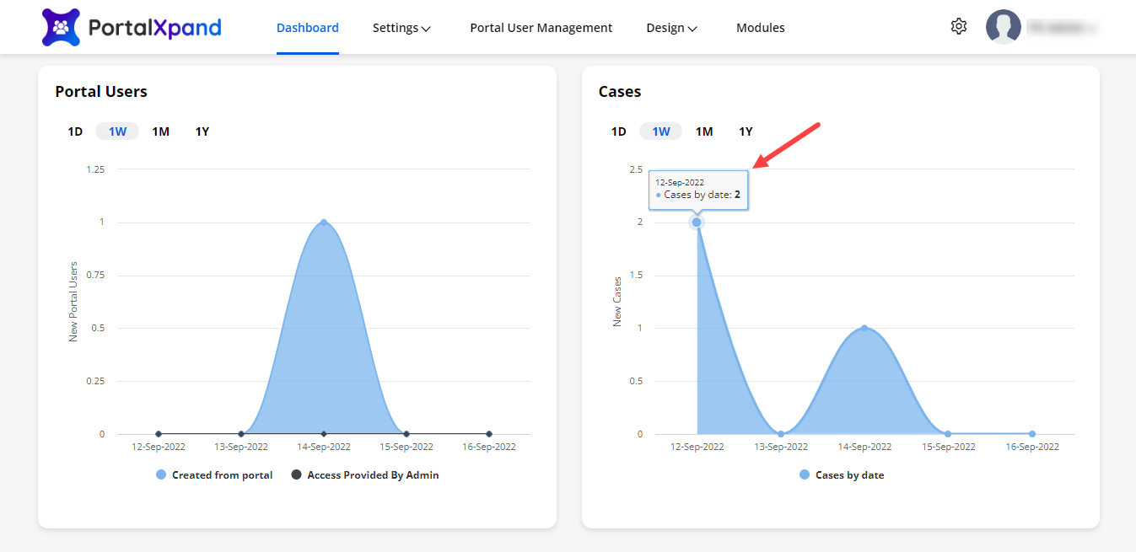Click the 14-Sep-2022 data point in Cases chart
Viewport: 1136px width, 552px height.
(x=864, y=328)
